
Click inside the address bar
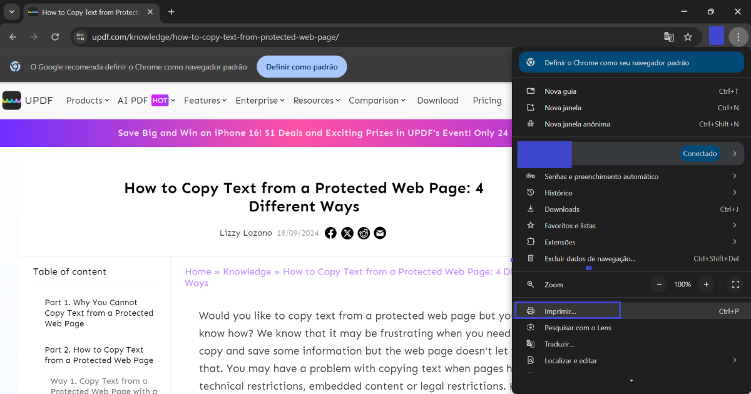tap(250, 37)
